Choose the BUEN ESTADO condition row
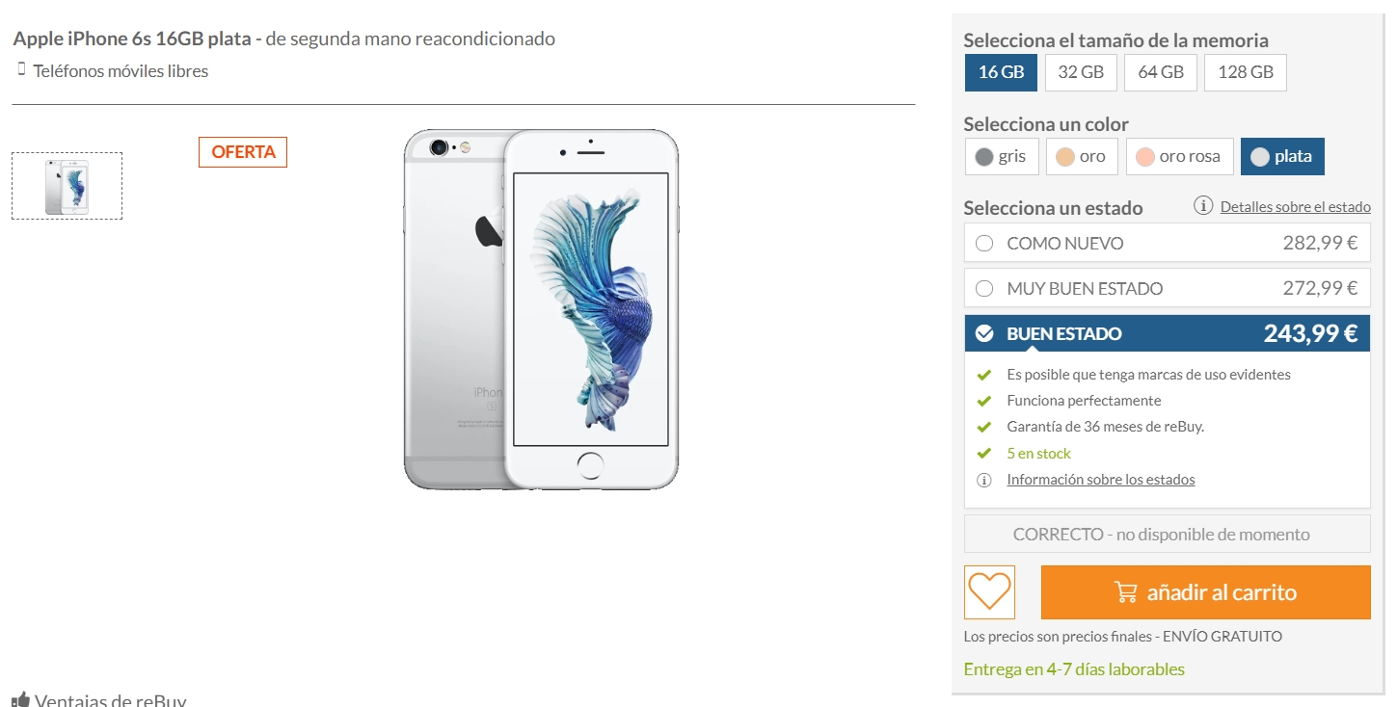Viewport: 1397px width, 707px height. coord(1167,333)
